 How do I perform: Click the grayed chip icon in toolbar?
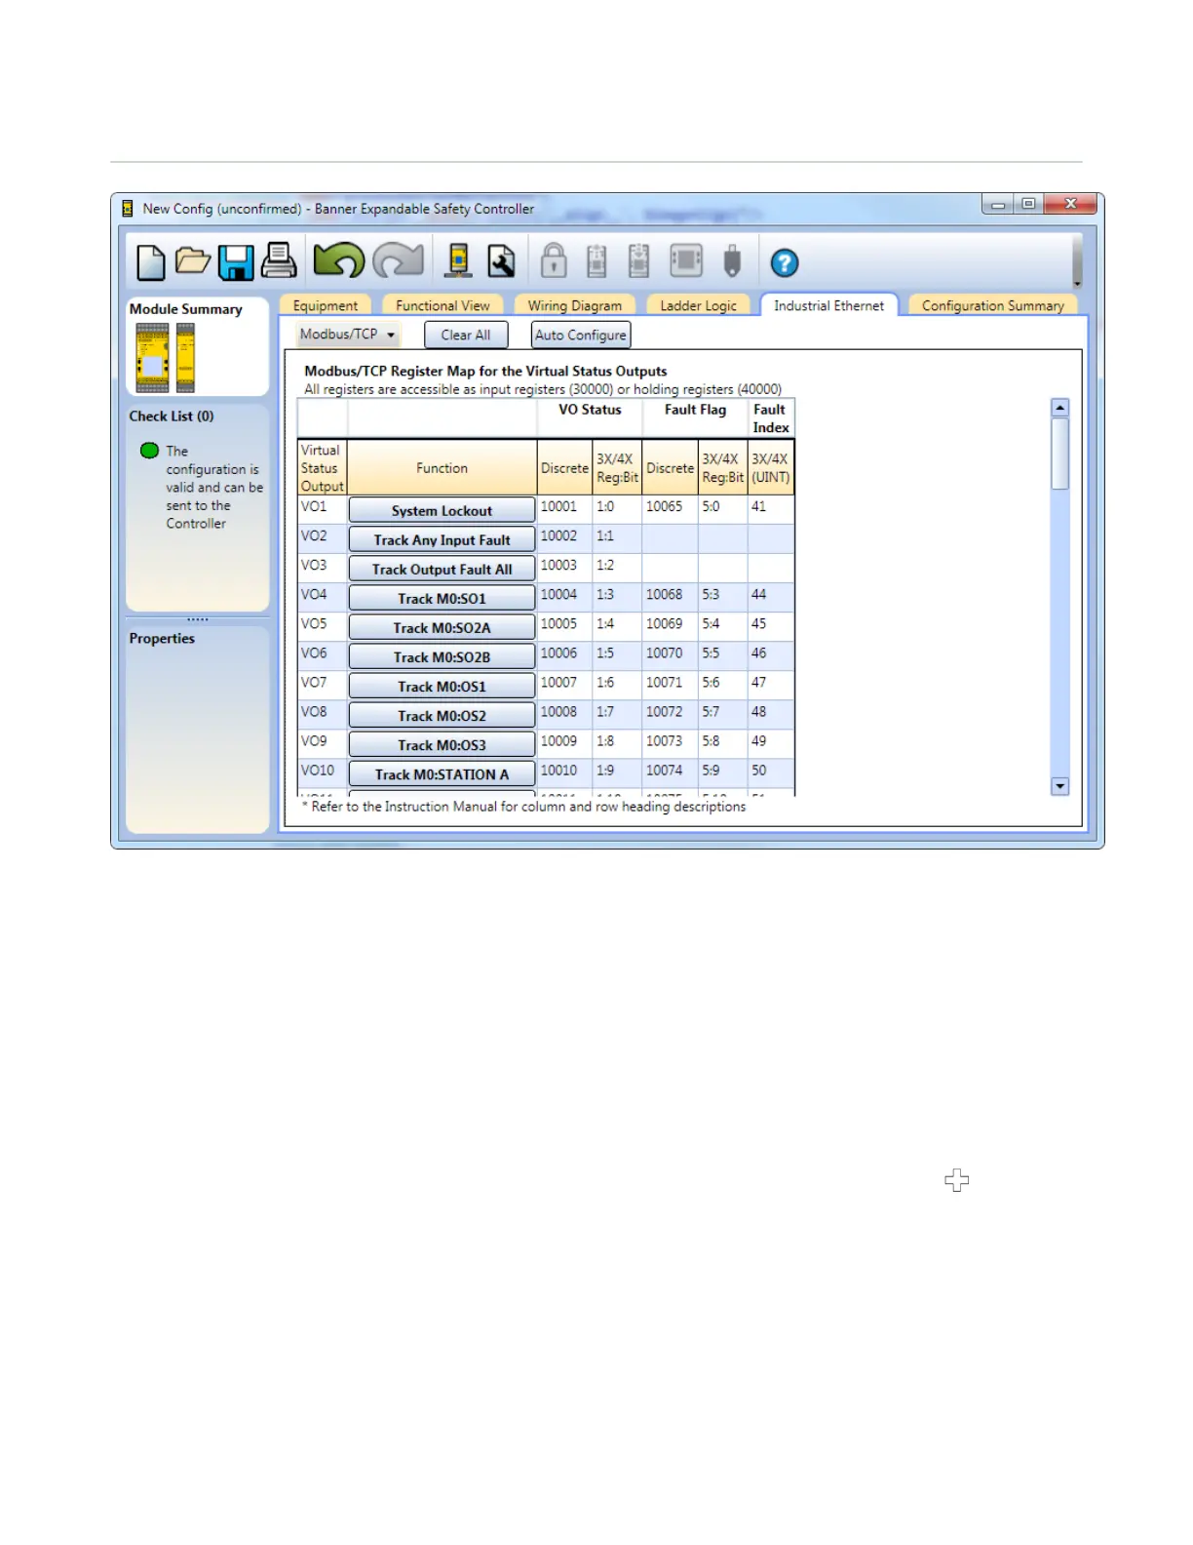pyautogui.click(x=686, y=260)
